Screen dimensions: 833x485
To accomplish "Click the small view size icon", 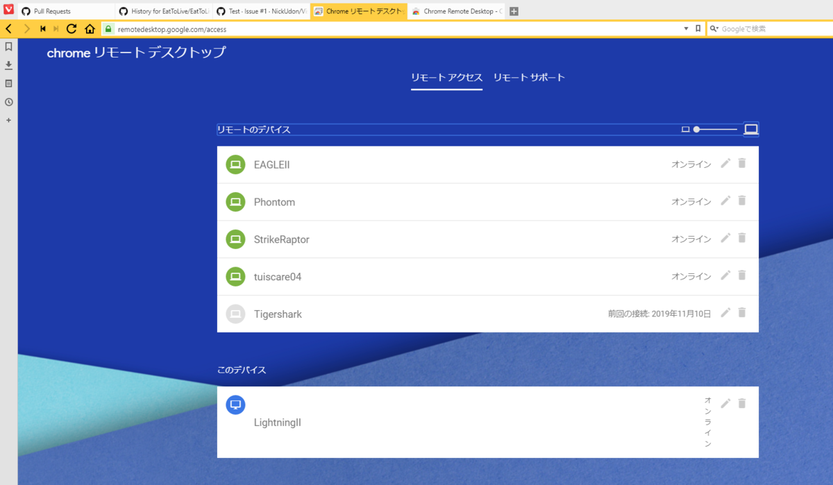I will (685, 129).
